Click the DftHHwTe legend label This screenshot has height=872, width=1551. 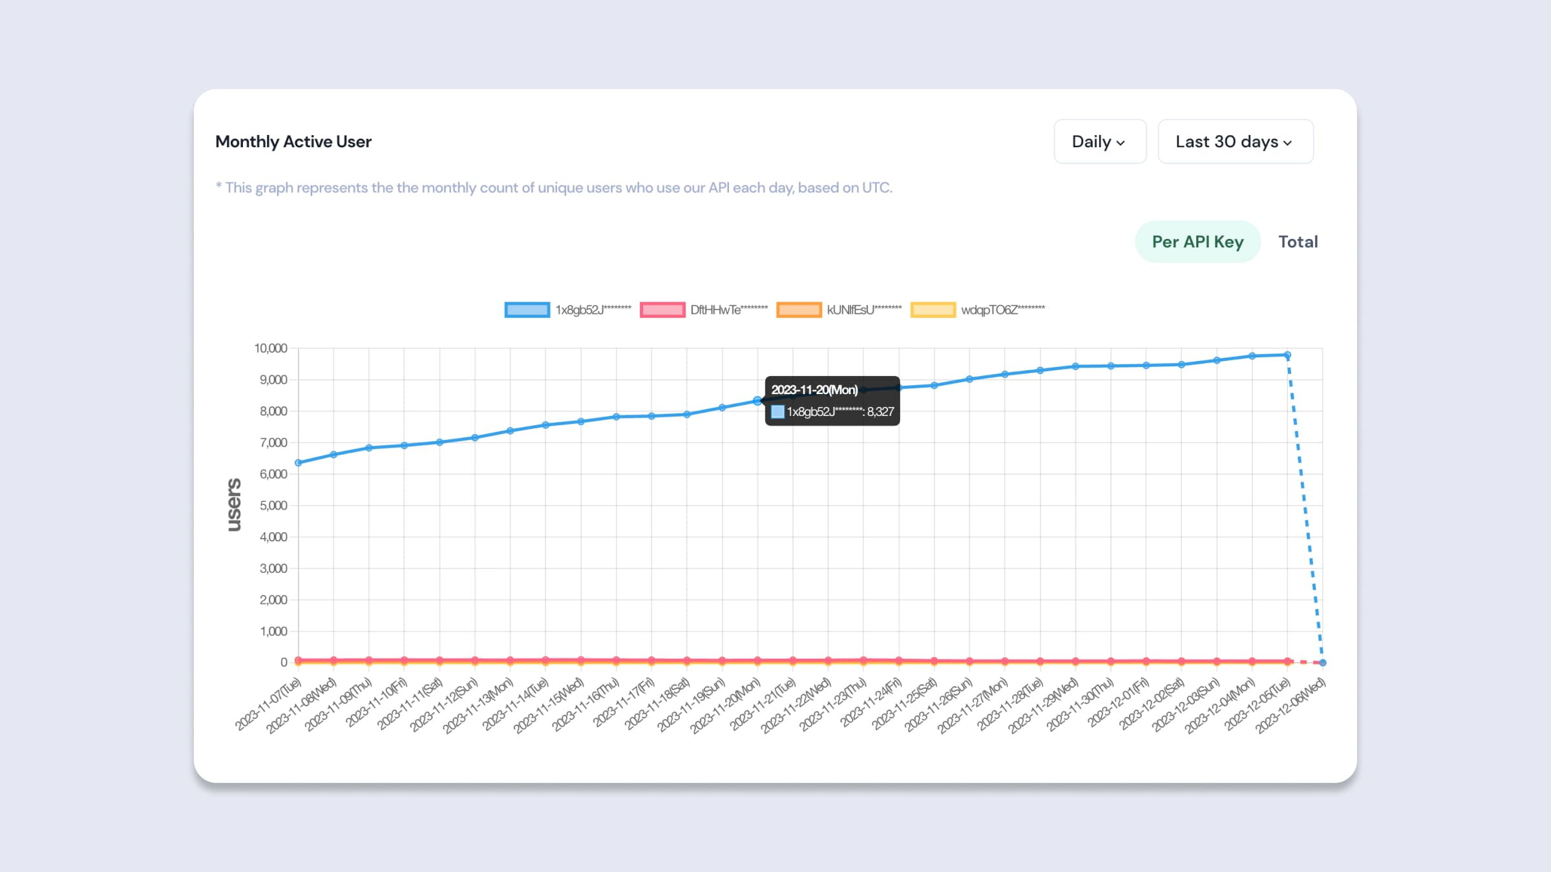729,310
